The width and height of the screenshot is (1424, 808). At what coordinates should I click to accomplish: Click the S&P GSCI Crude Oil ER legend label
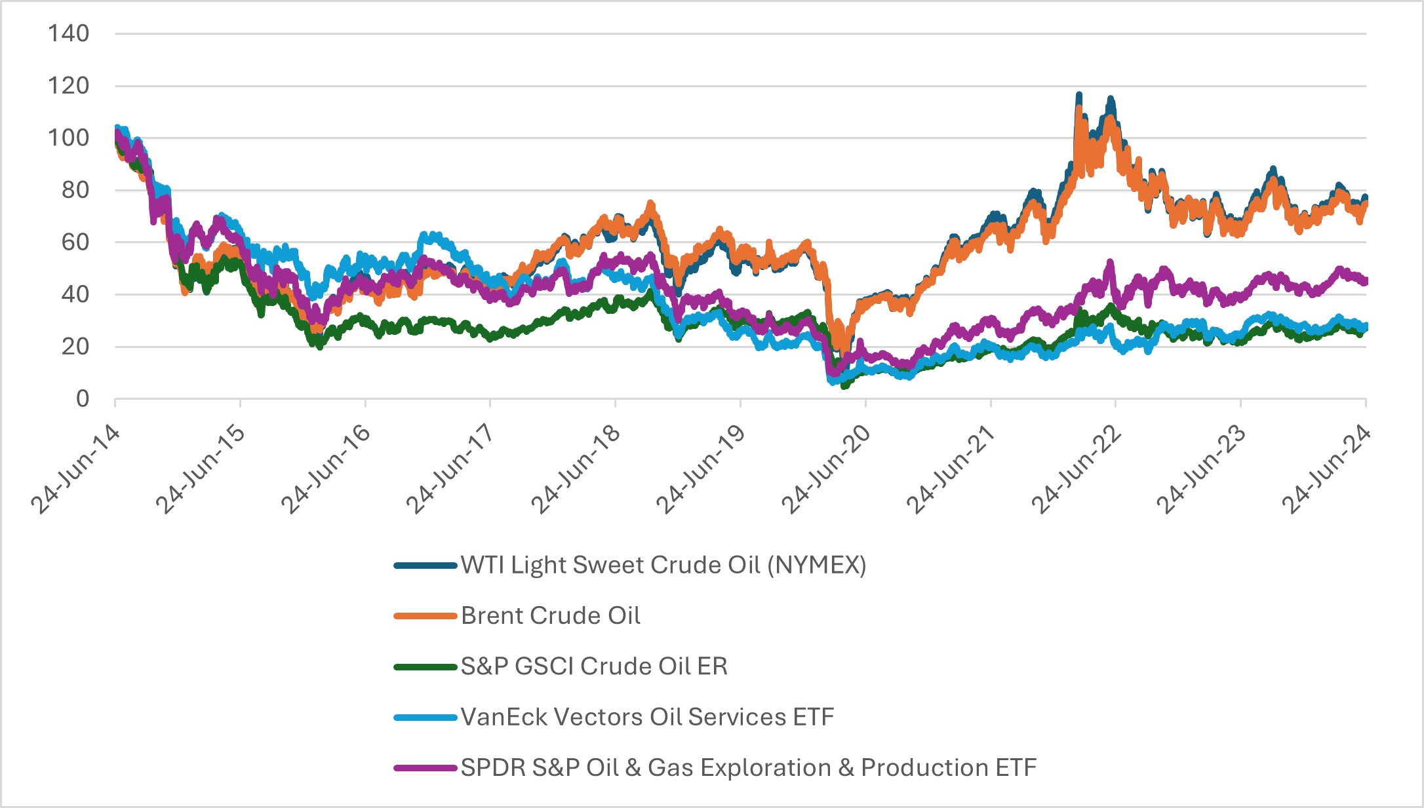pos(594,666)
